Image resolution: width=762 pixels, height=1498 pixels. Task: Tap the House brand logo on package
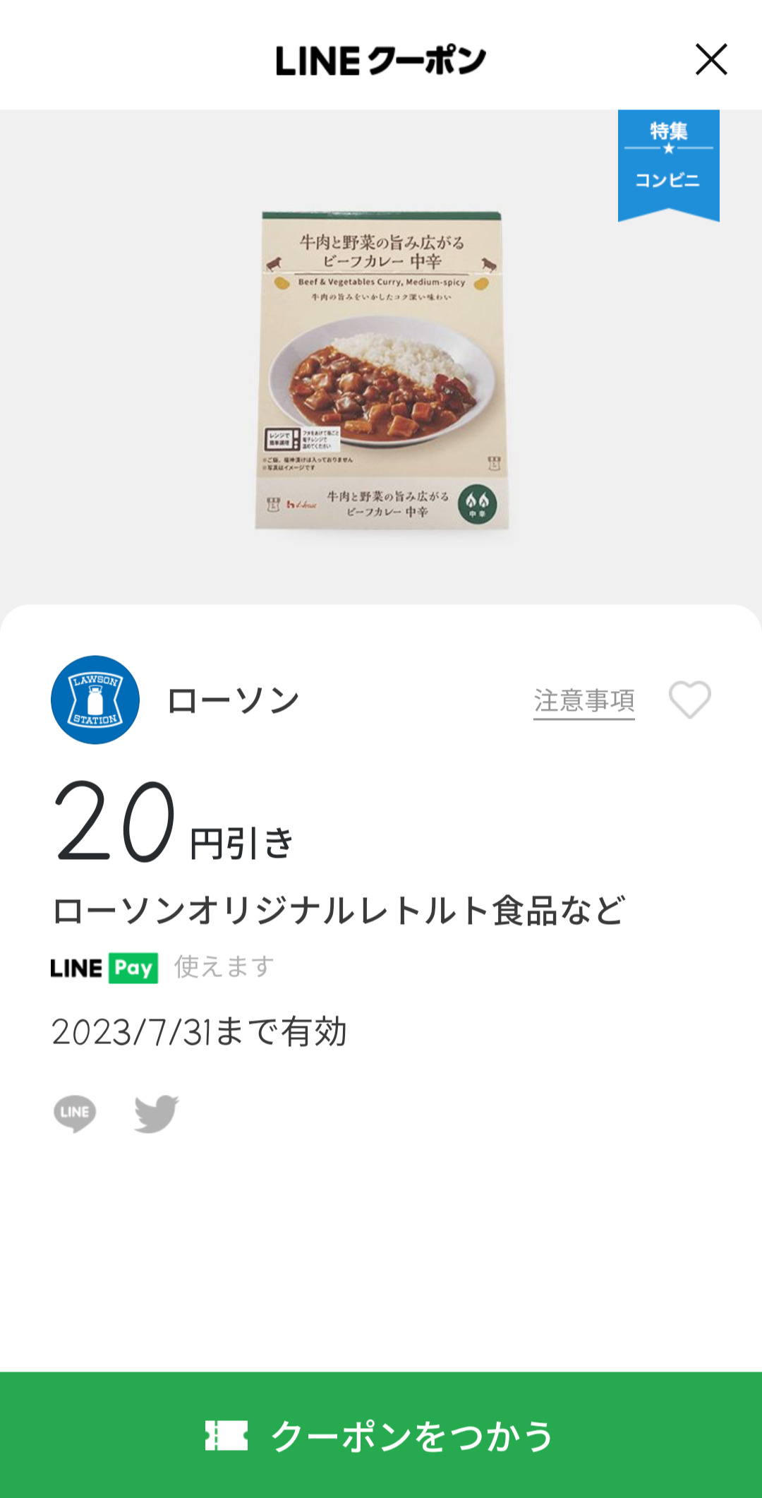tap(301, 504)
